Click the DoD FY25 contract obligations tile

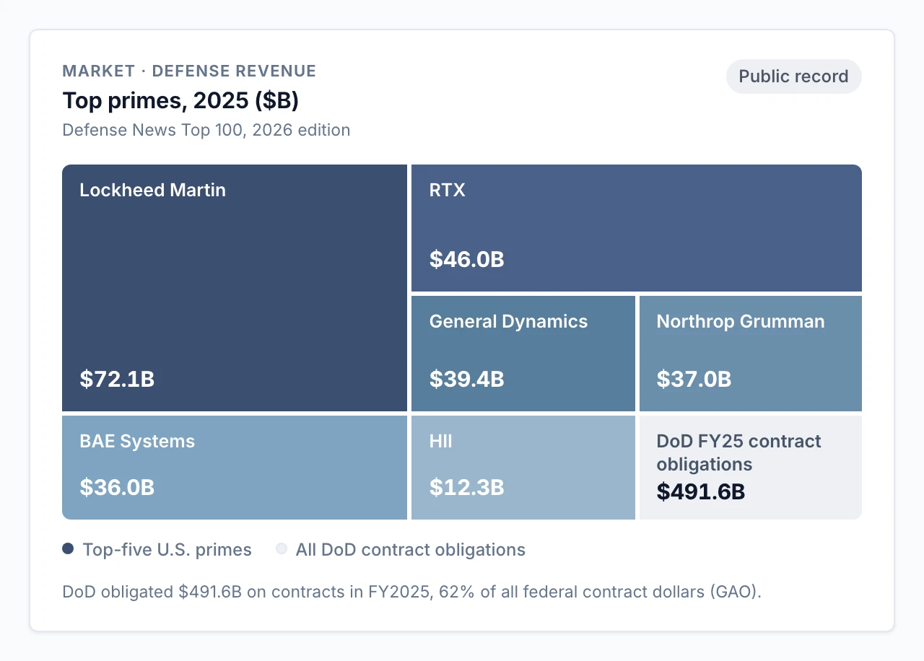[x=751, y=468]
